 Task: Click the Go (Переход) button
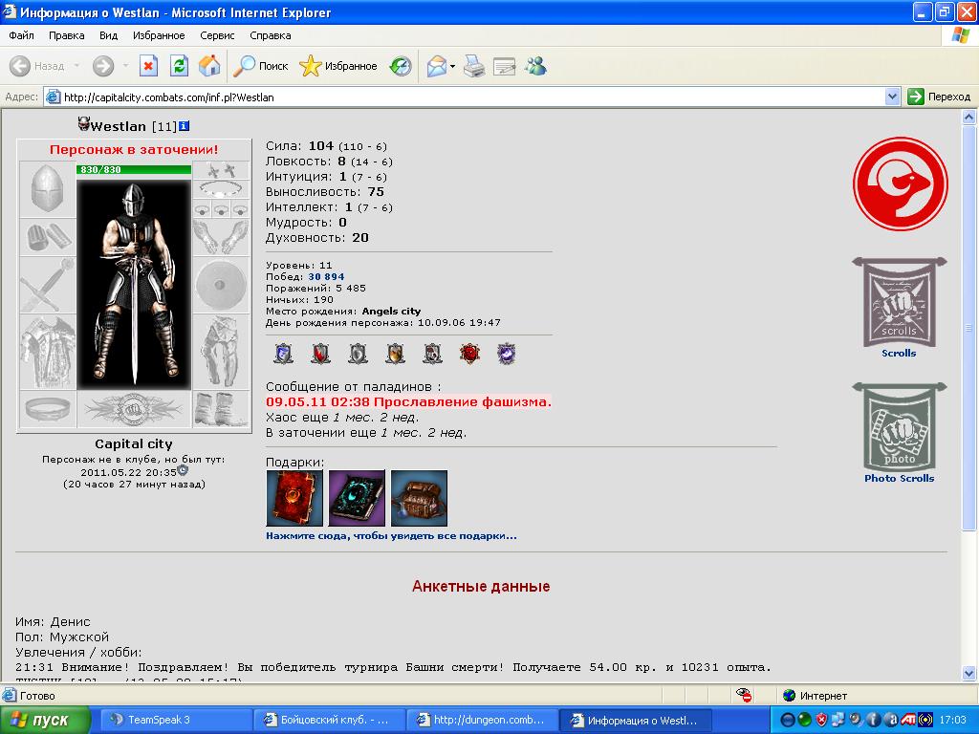940,97
